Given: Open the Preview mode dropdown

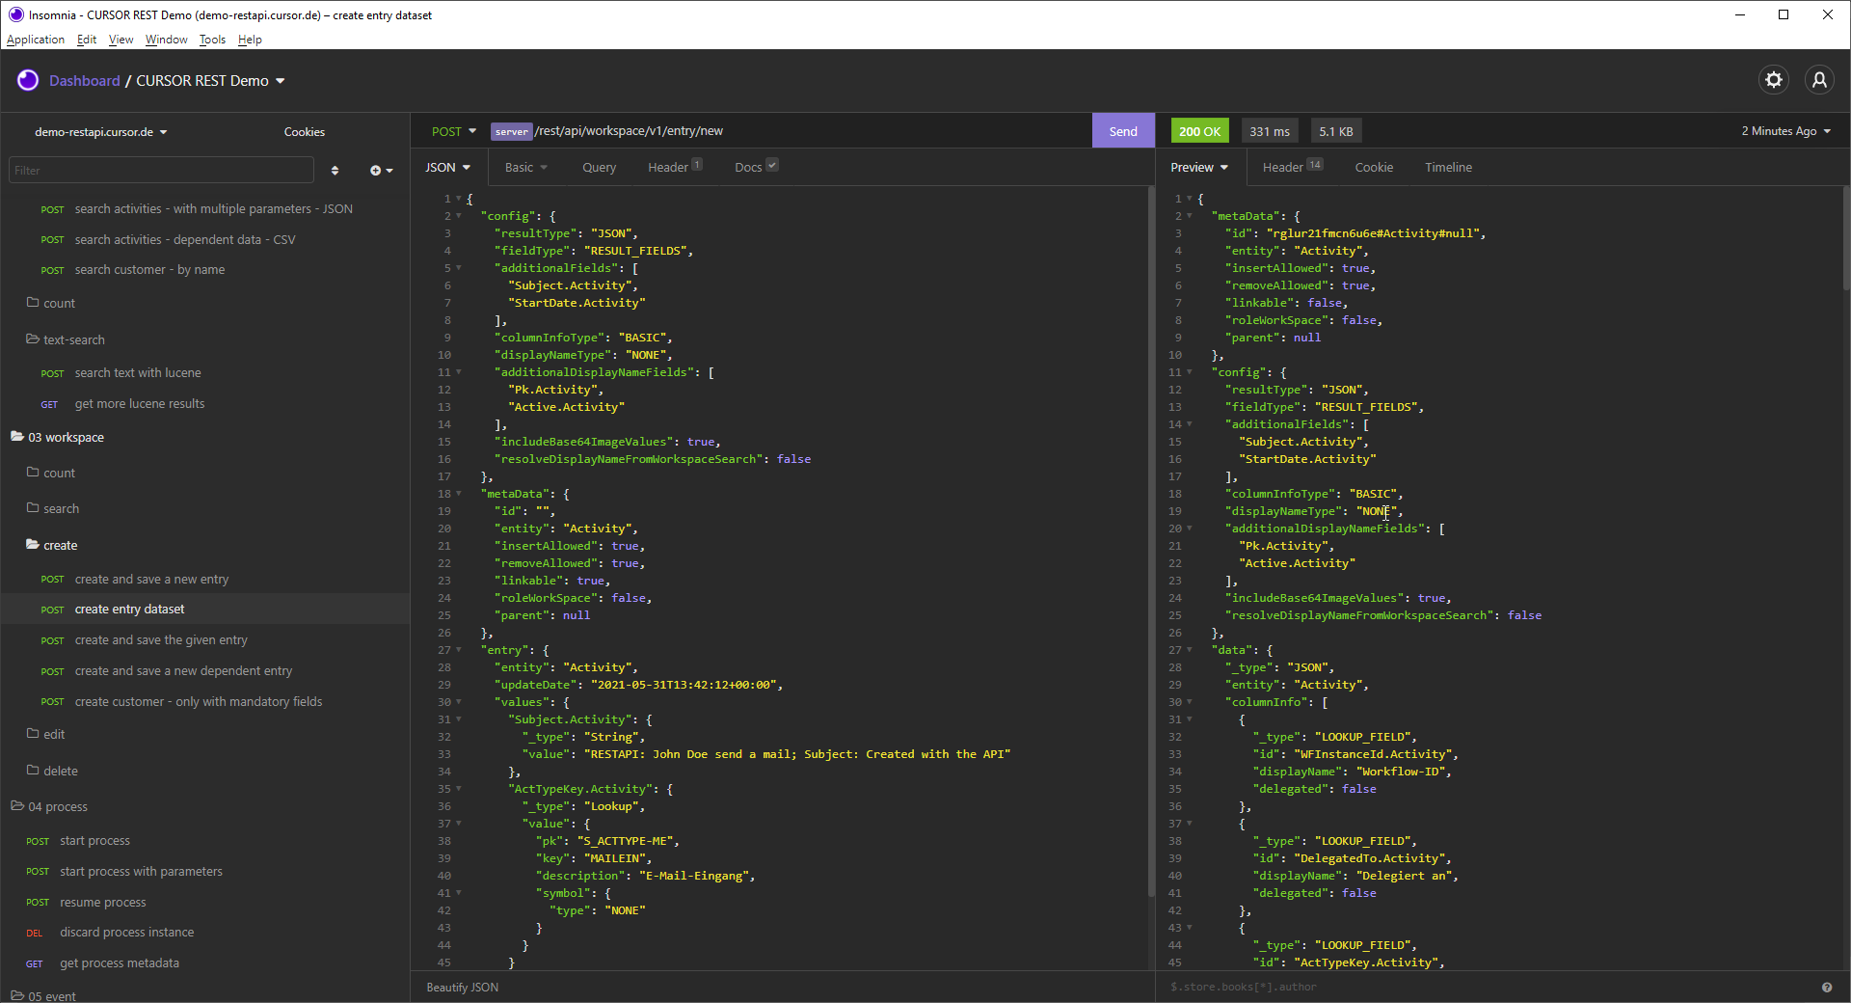Looking at the screenshot, I should pyautogui.click(x=1198, y=167).
